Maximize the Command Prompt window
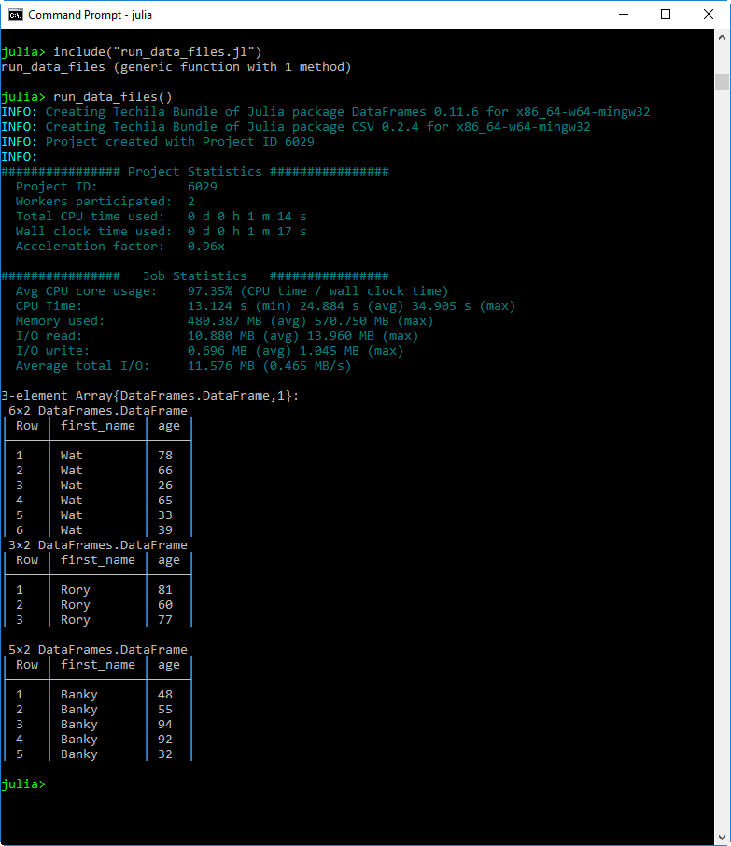 pos(665,14)
